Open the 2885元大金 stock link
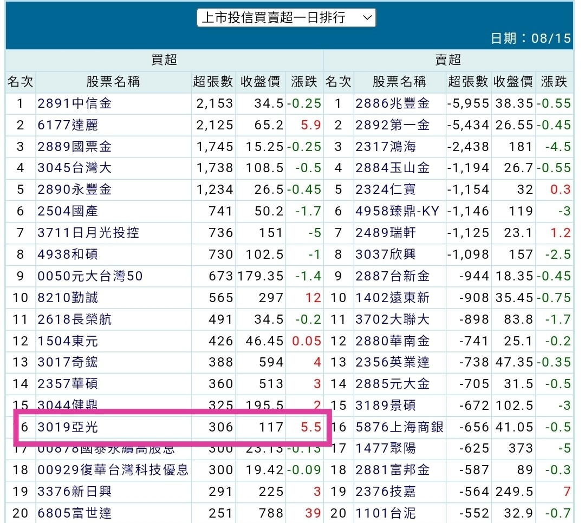This screenshot has width=585, height=523. coord(393,384)
